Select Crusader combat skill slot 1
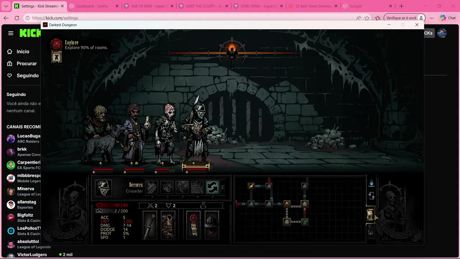This screenshot has height=259, width=460. point(152,187)
